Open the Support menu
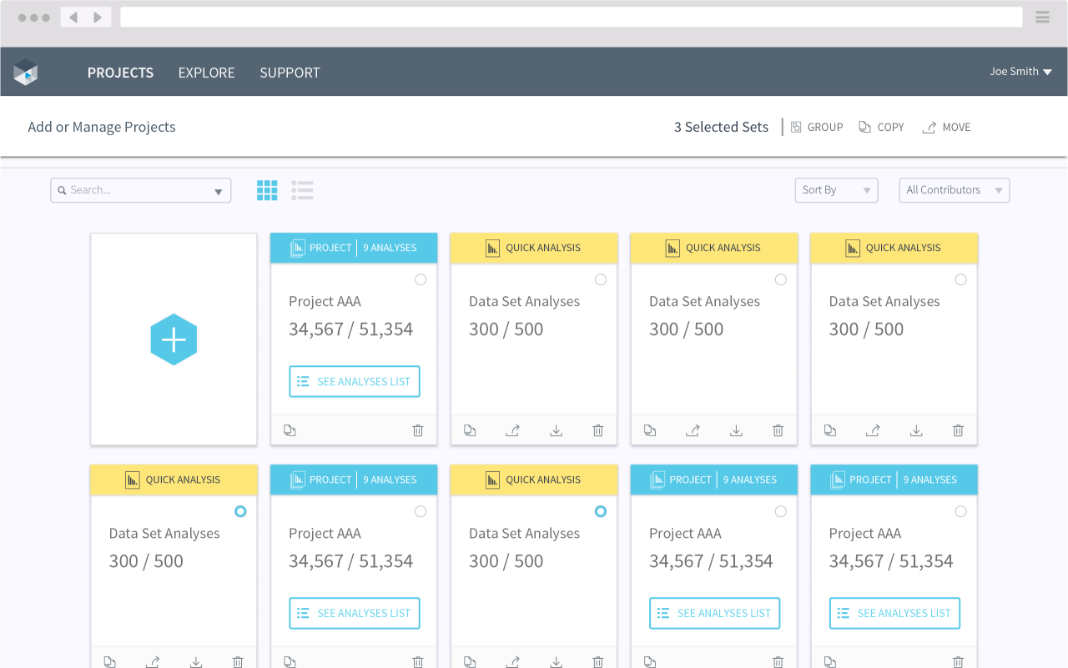Viewport: 1068px width, 668px height. tap(290, 73)
